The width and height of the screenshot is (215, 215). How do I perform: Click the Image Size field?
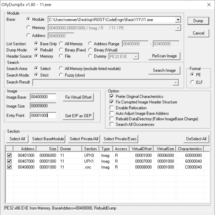click(43, 106)
